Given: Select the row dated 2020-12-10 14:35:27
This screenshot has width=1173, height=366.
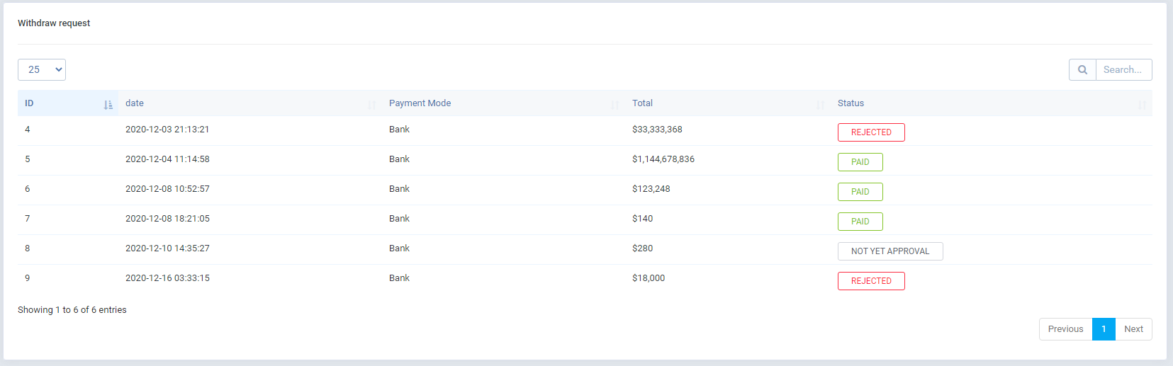Looking at the screenshot, I should click(167, 248).
